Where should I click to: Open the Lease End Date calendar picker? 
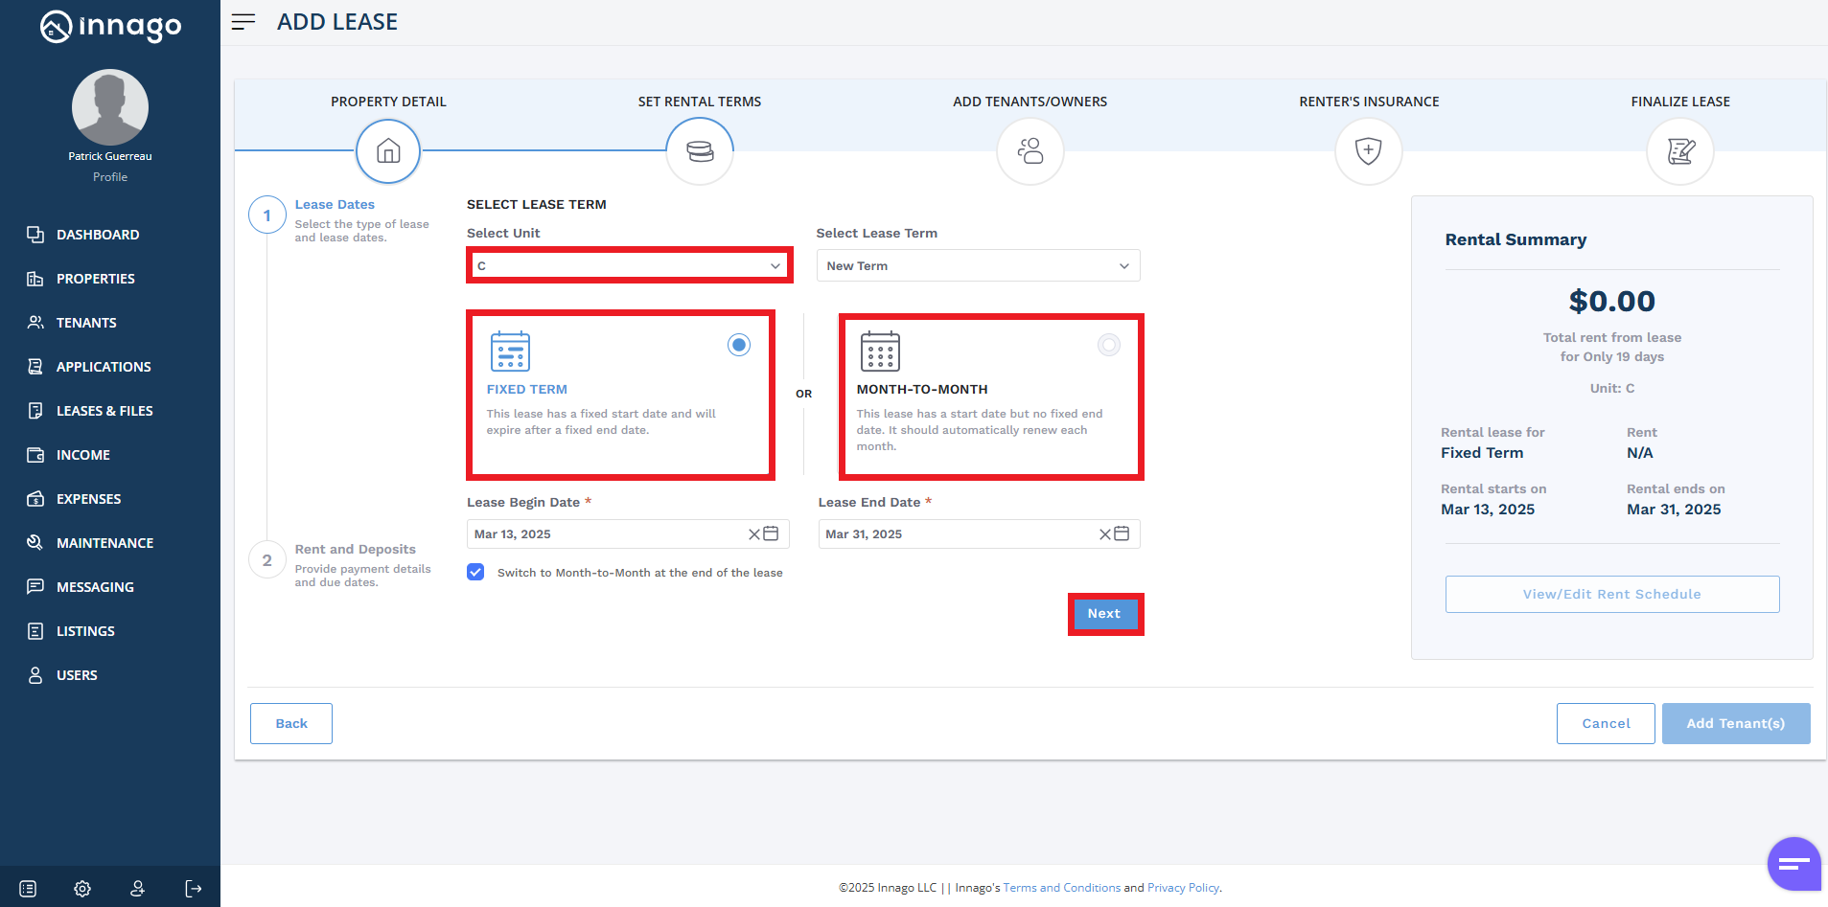point(1122,533)
